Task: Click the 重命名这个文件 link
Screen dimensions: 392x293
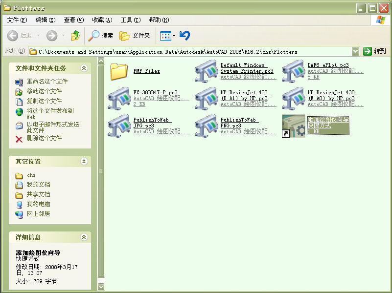Action: [47, 82]
